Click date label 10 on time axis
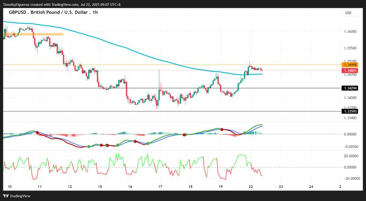 pyautogui.click(x=9, y=187)
